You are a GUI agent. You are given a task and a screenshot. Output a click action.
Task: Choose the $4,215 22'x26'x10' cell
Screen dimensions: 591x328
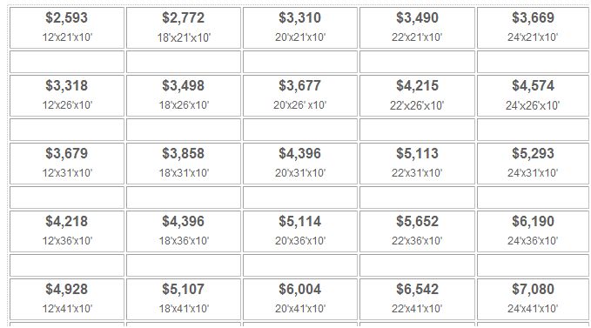417,96
